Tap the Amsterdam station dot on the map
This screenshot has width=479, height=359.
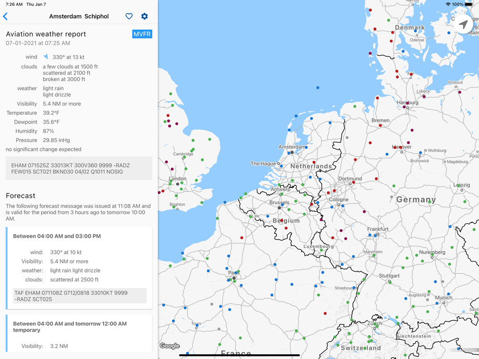pyautogui.click(x=289, y=153)
